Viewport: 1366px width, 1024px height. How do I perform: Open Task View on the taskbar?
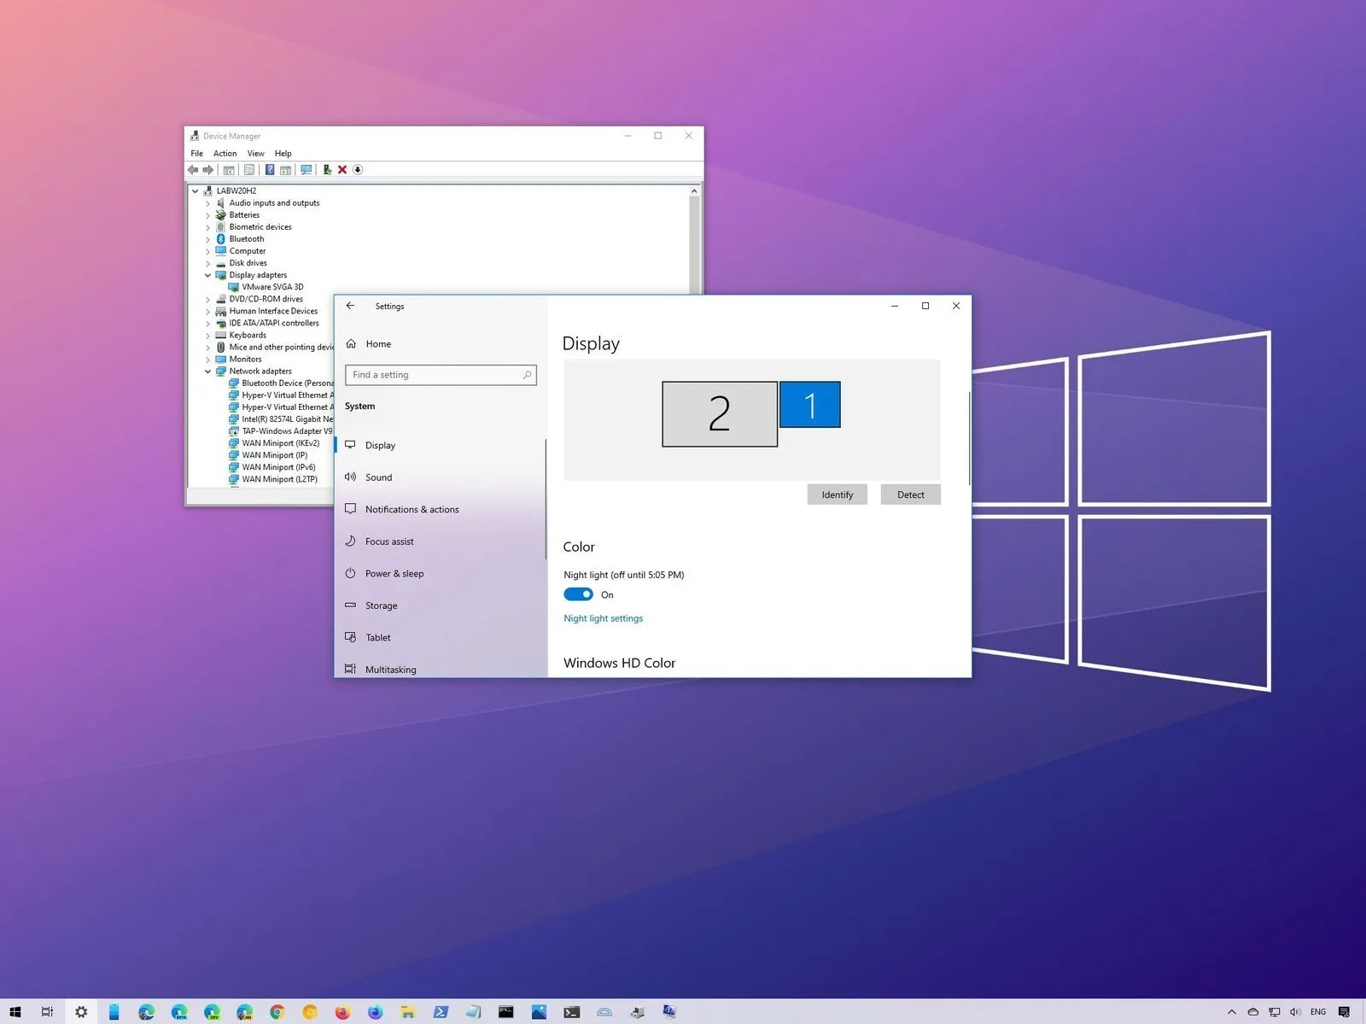48,1012
